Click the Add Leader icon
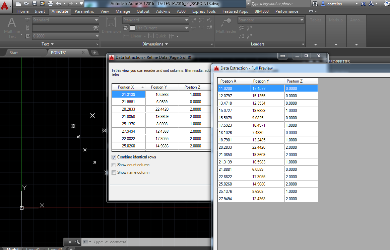The image size is (390, 250). (250, 28)
